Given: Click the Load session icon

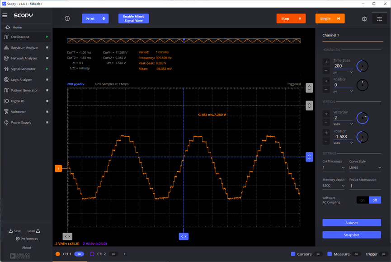Looking at the screenshot, I should [38, 231].
